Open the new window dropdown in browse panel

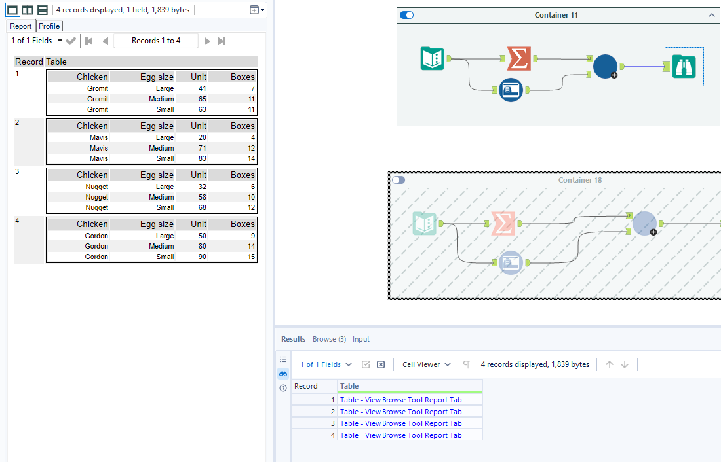(x=256, y=10)
